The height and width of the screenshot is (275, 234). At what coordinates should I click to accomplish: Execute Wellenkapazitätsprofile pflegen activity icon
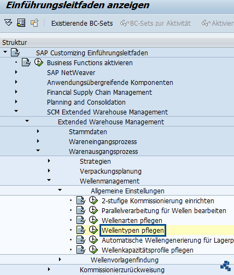point(93,250)
